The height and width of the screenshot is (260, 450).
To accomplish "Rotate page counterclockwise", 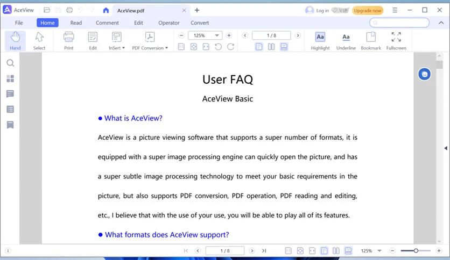I will (218, 46).
